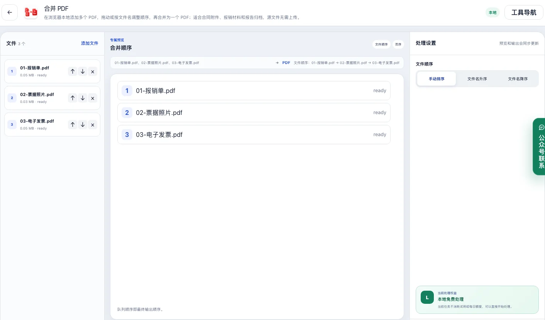Click the 处理设置 panel title
Viewport: 545px width, 320px height.
[426, 43]
